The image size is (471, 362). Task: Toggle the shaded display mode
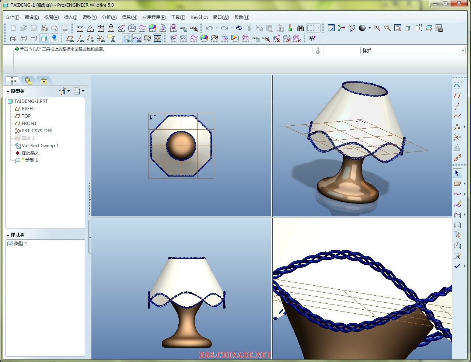(x=44, y=38)
